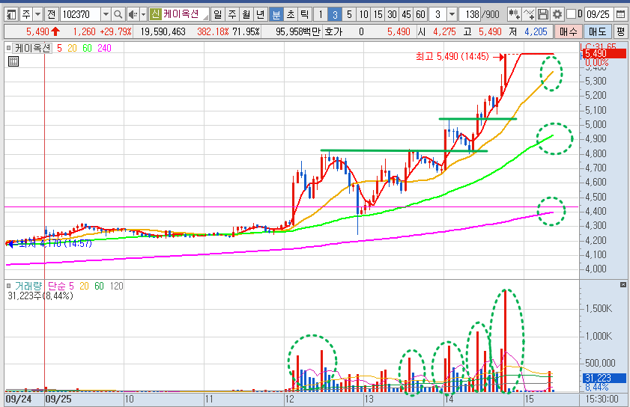Click the 최저 4,170 (14:57) low label
Viewport: 630px width, 407px height.
click(x=56, y=243)
